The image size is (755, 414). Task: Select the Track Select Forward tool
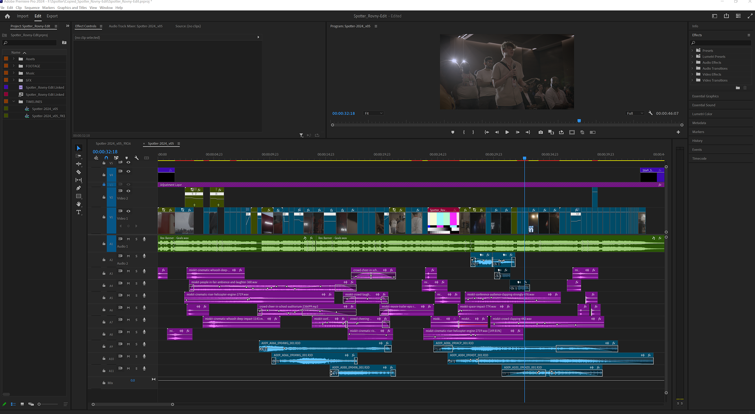point(79,156)
